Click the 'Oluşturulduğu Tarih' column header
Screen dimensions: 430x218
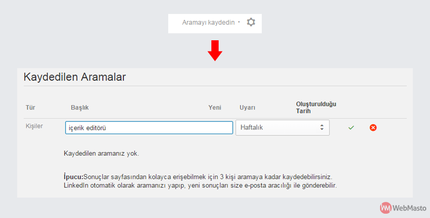click(x=316, y=107)
